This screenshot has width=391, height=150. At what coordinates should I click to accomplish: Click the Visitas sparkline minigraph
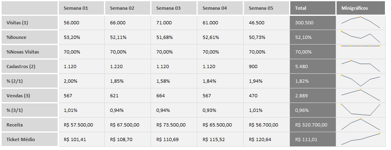361,22
